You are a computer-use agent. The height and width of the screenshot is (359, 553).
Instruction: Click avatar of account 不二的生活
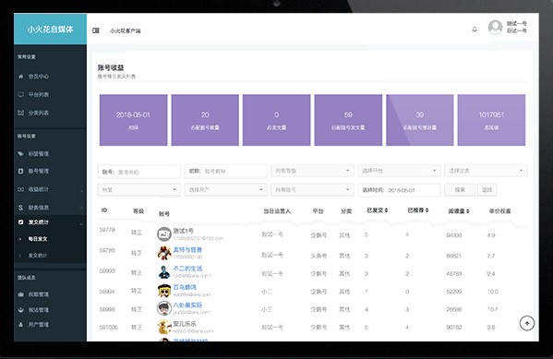click(x=164, y=271)
